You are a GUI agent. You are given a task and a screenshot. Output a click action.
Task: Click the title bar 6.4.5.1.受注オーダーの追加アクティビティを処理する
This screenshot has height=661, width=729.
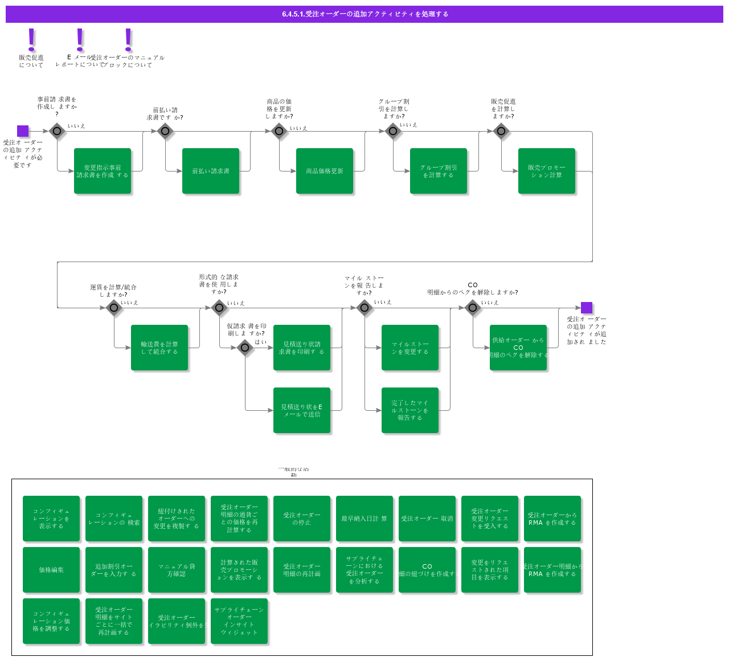[364, 14]
